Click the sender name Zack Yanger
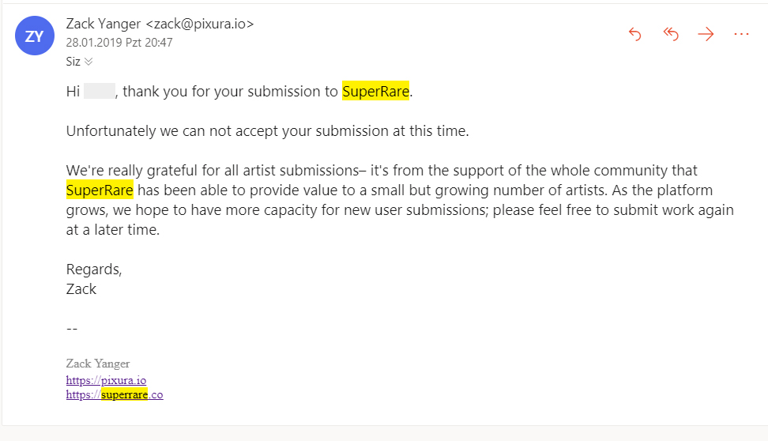The width and height of the screenshot is (768, 441). (104, 24)
